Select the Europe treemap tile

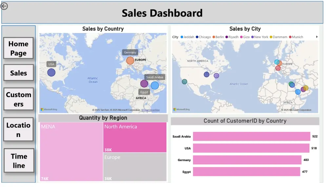[x=135, y=167]
